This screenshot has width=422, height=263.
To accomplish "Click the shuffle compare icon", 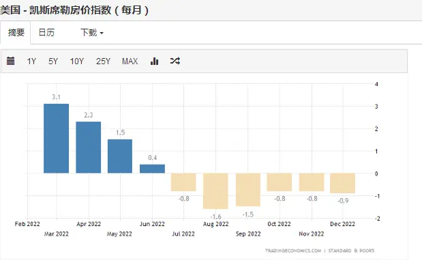I will (x=175, y=61).
